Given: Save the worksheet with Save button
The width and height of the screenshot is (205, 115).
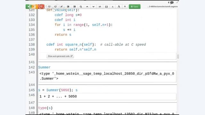Looking at the screenshot, I should (x=135, y=7).
